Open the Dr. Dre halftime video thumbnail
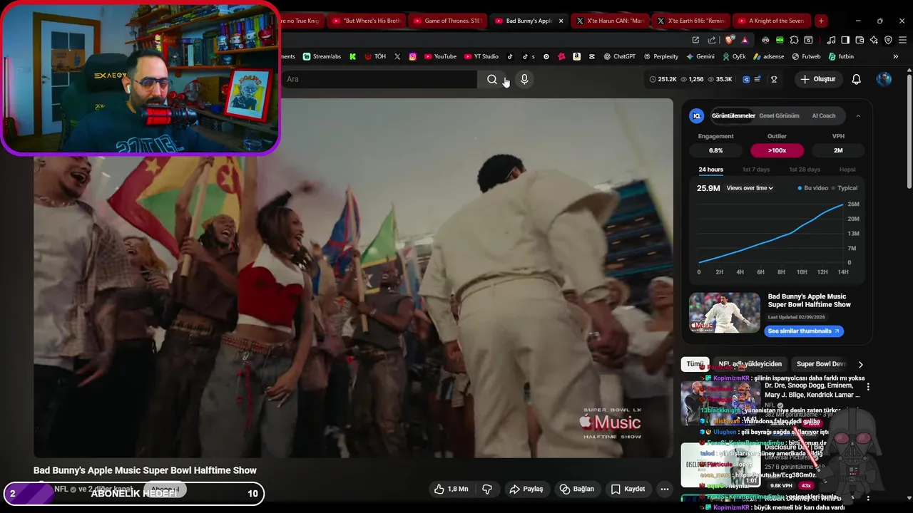Image resolution: width=913 pixels, height=513 pixels. click(x=720, y=403)
